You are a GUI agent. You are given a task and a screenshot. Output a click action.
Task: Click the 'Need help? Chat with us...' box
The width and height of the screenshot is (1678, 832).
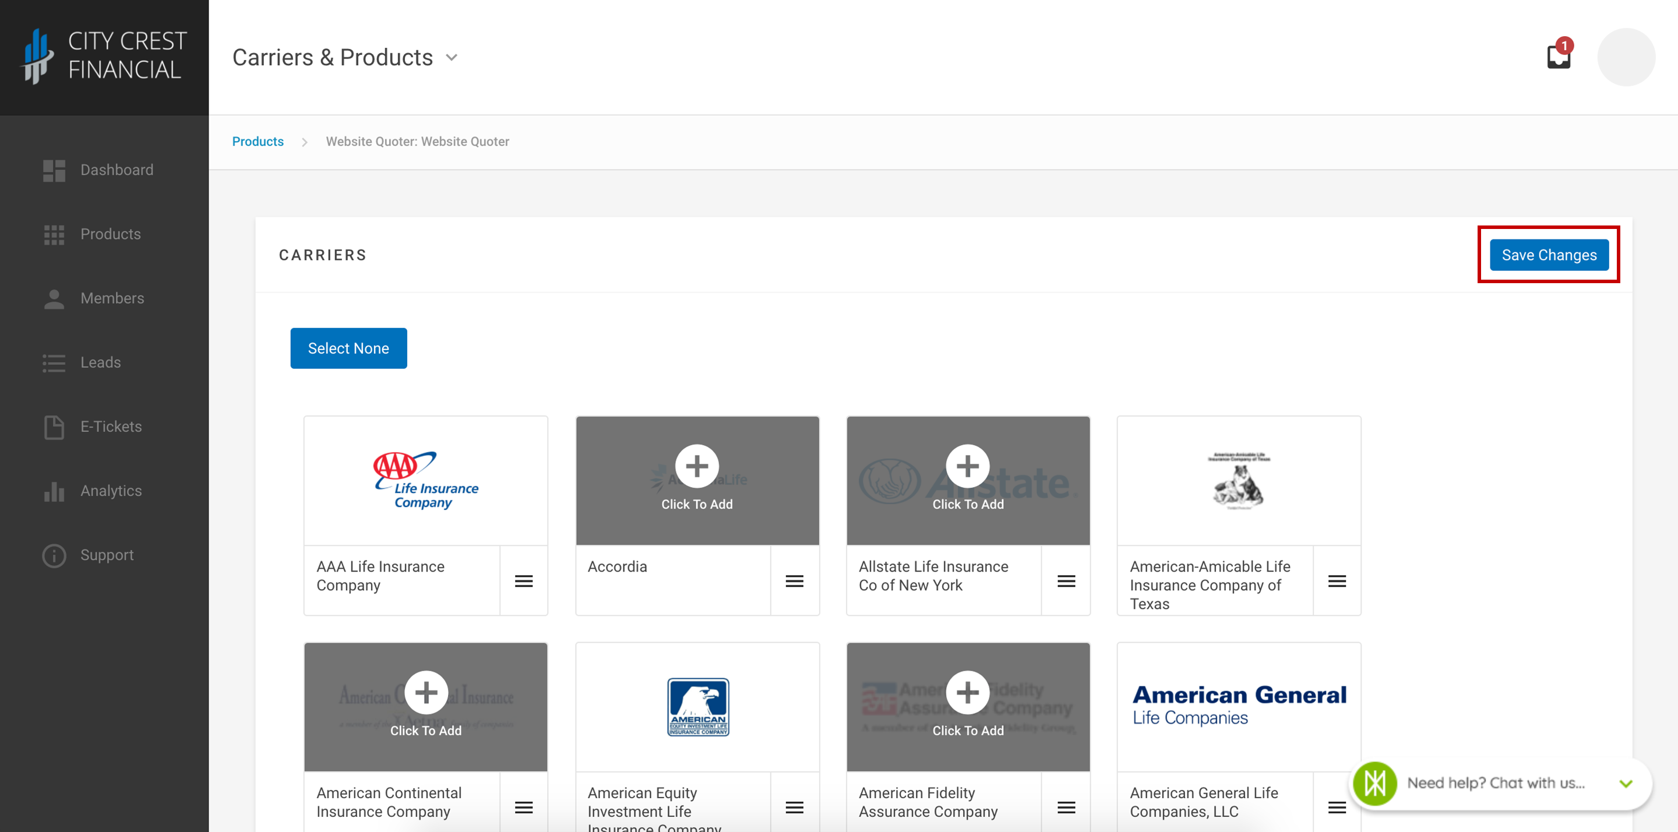point(1500,783)
